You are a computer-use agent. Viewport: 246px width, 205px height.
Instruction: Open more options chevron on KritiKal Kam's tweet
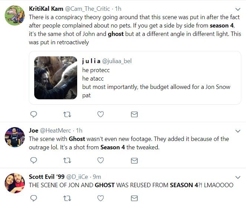238,9
